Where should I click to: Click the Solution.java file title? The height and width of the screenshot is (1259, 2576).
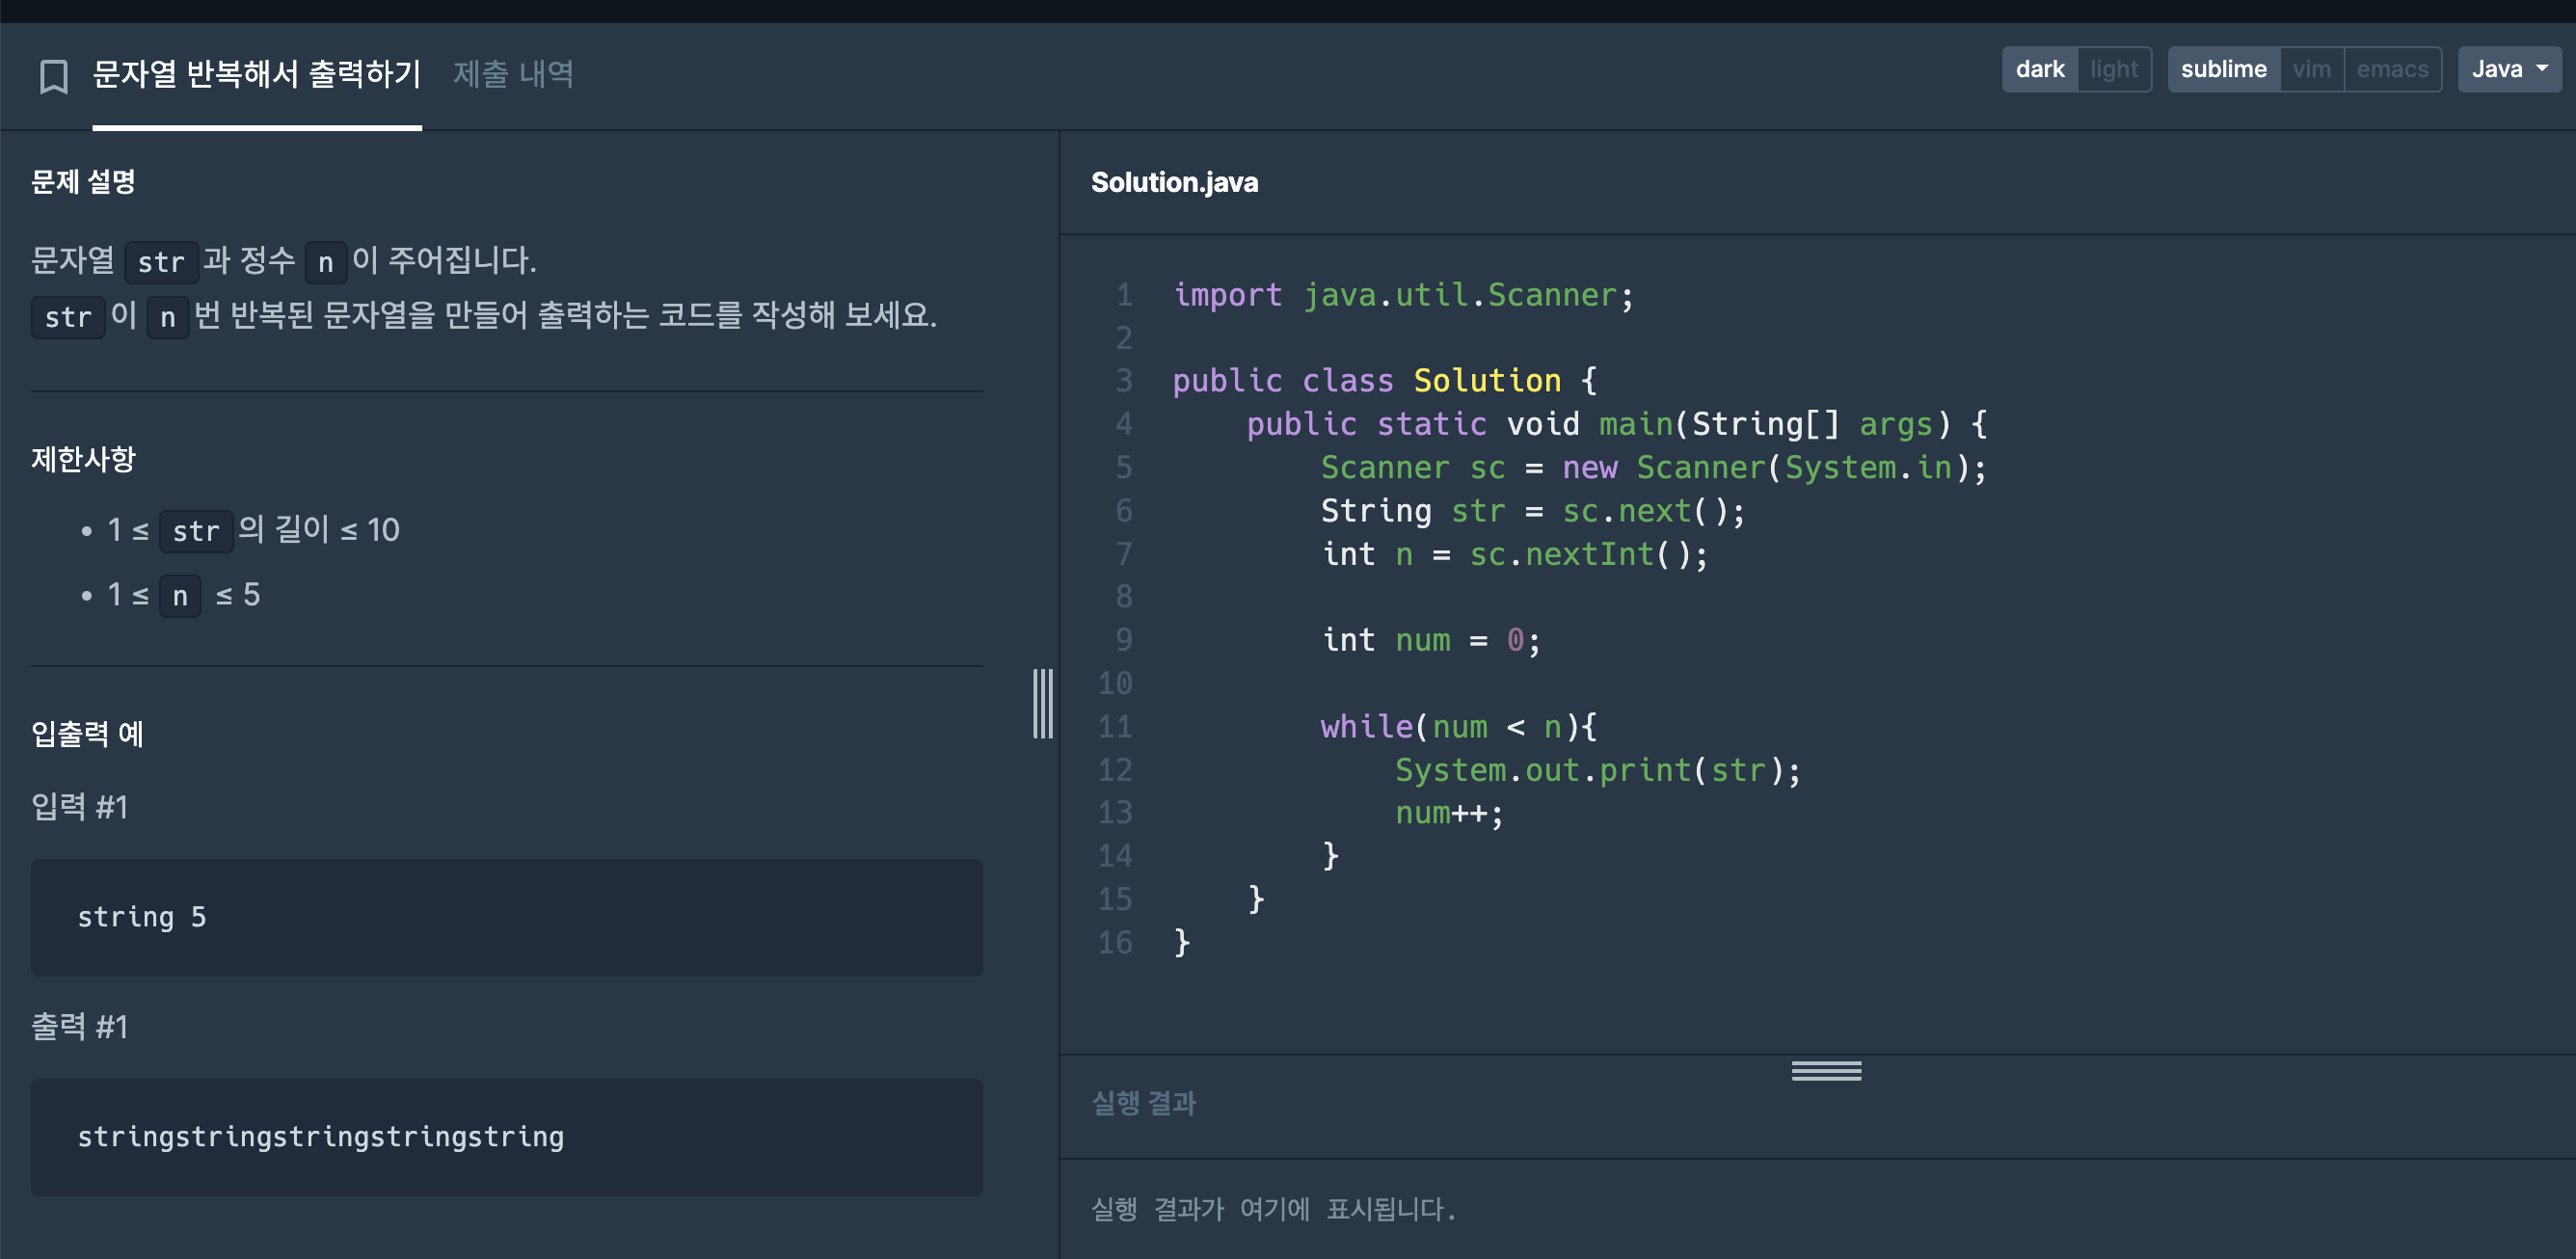(x=1174, y=182)
